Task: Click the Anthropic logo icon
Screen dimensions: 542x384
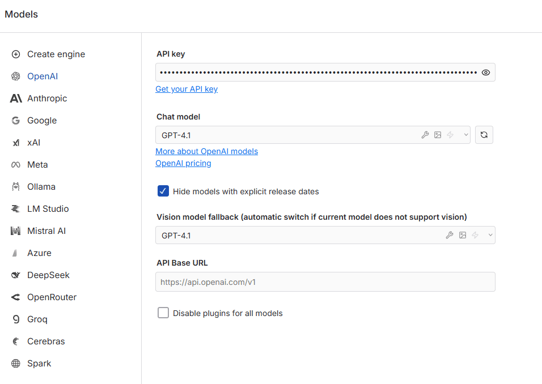Action: point(16,99)
